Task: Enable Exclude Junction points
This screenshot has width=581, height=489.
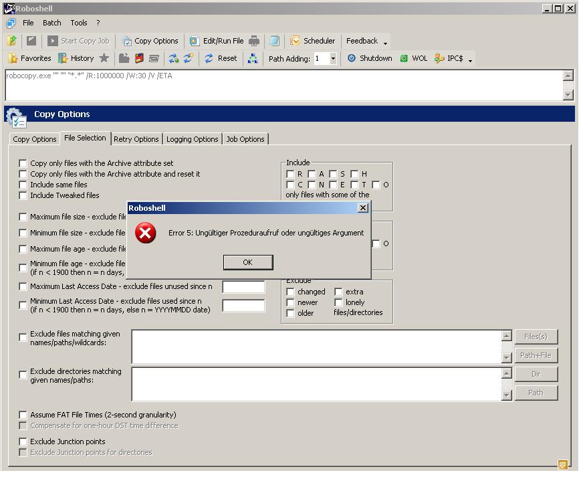Action: [23, 442]
